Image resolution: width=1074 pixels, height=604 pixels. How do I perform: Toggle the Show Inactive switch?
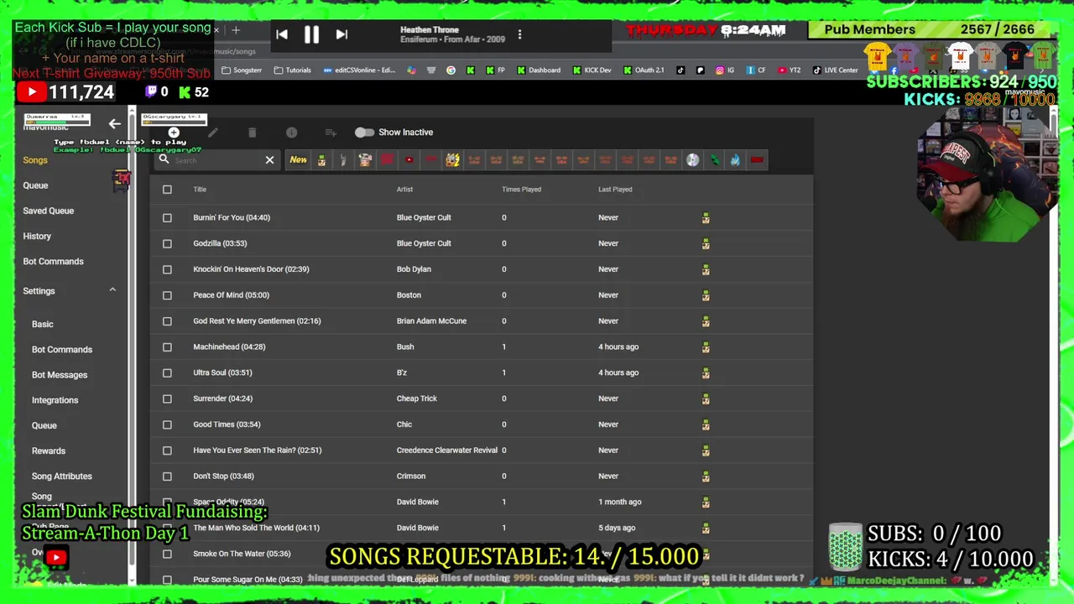click(x=364, y=133)
